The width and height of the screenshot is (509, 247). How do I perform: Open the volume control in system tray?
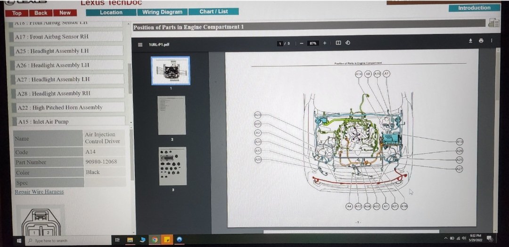pyautogui.click(x=464, y=238)
